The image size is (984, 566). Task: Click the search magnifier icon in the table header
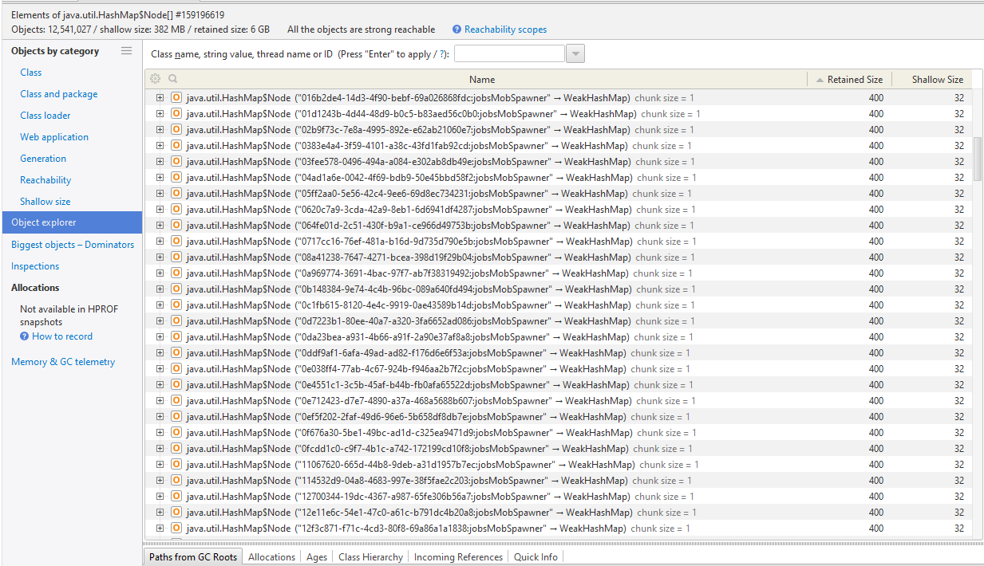tap(172, 78)
